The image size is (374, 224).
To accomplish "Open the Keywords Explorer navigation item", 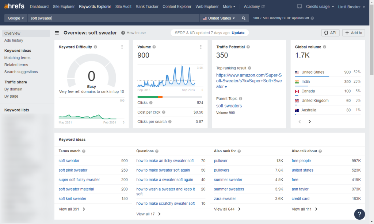I will click(x=95, y=6).
